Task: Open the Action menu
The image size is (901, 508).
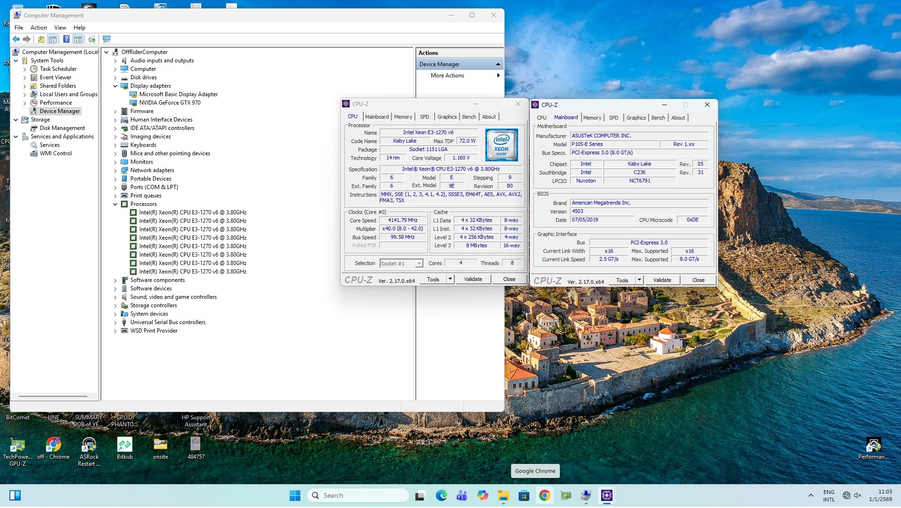Action: click(38, 28)
